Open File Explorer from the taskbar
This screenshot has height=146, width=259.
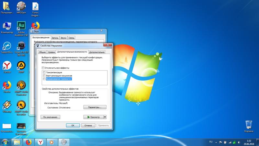click(x=17, y=142)
